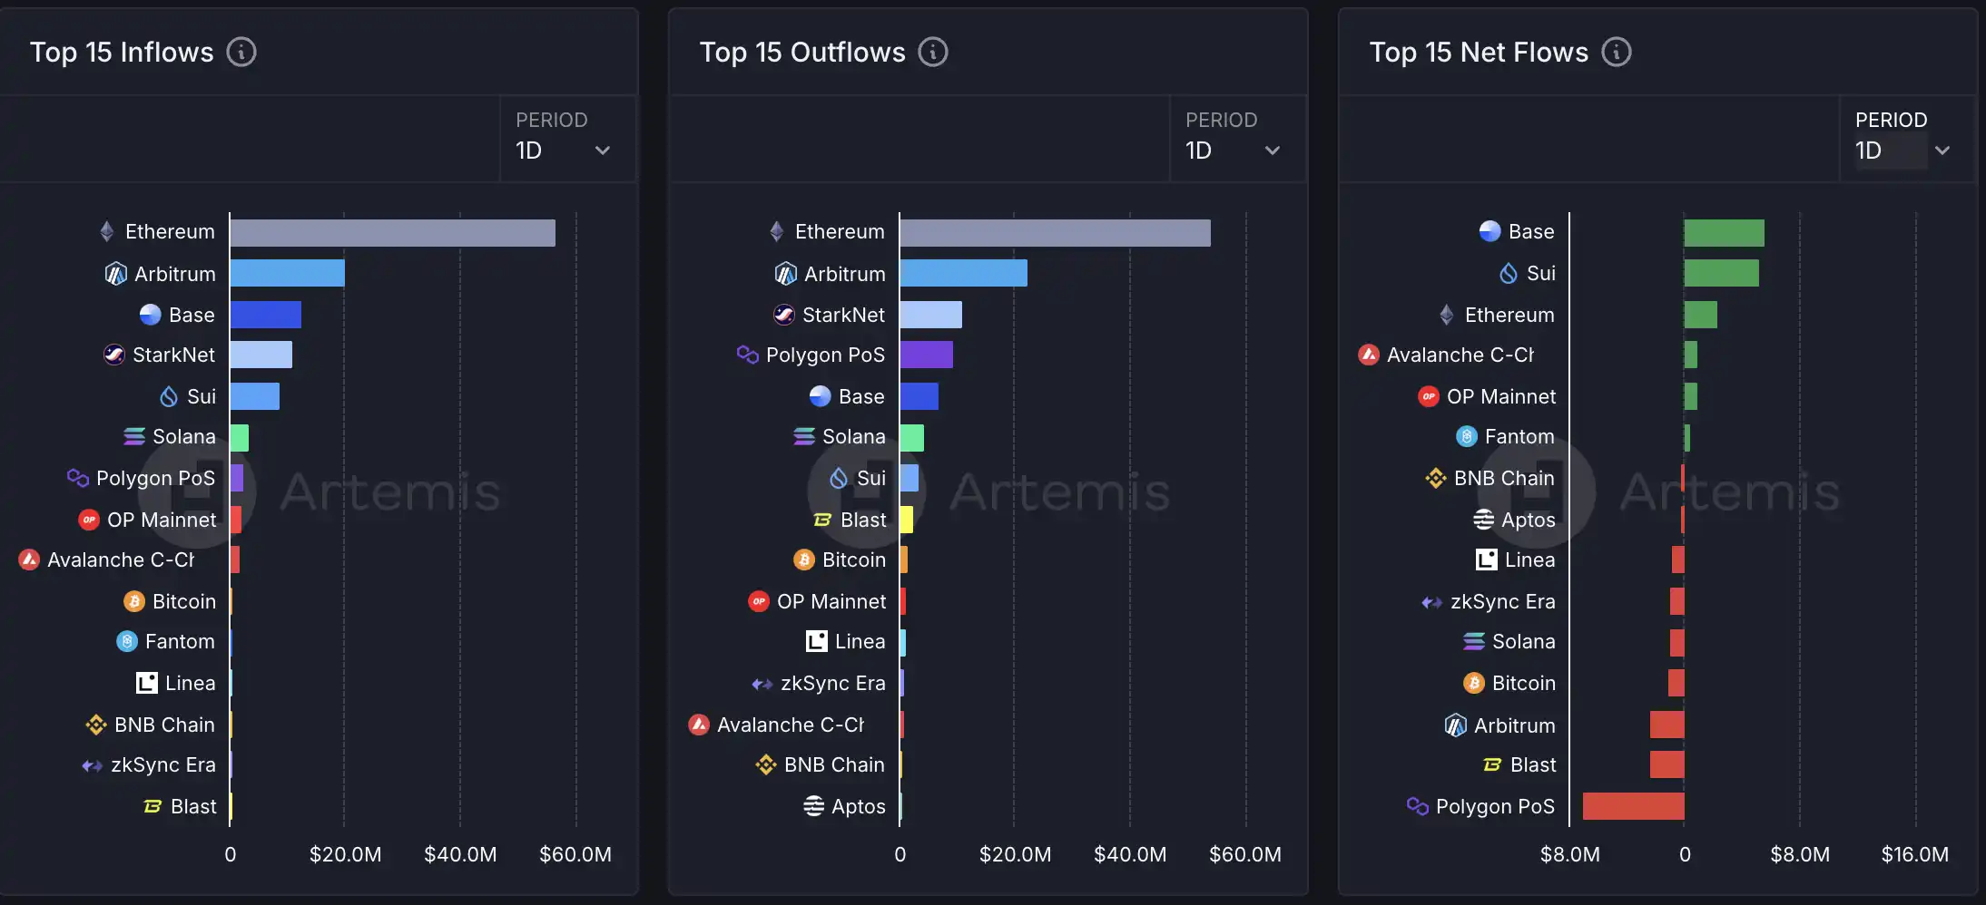1986x905 pixels.
Task: Open the Top 15 Net Flows info icon
Action: point(1616,52)
